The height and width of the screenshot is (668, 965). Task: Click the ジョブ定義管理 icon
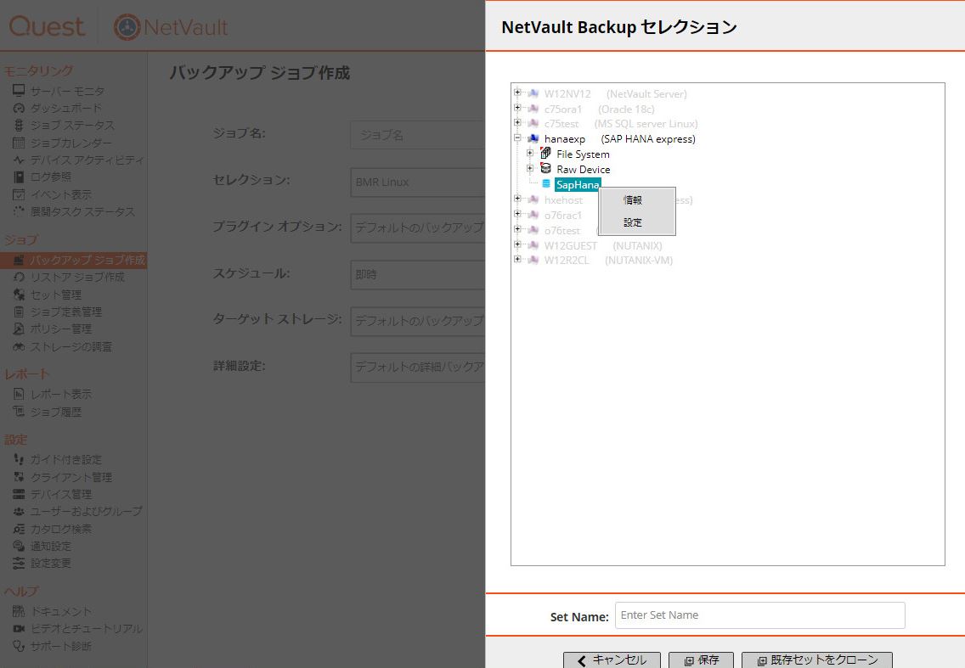coord(19,312)
